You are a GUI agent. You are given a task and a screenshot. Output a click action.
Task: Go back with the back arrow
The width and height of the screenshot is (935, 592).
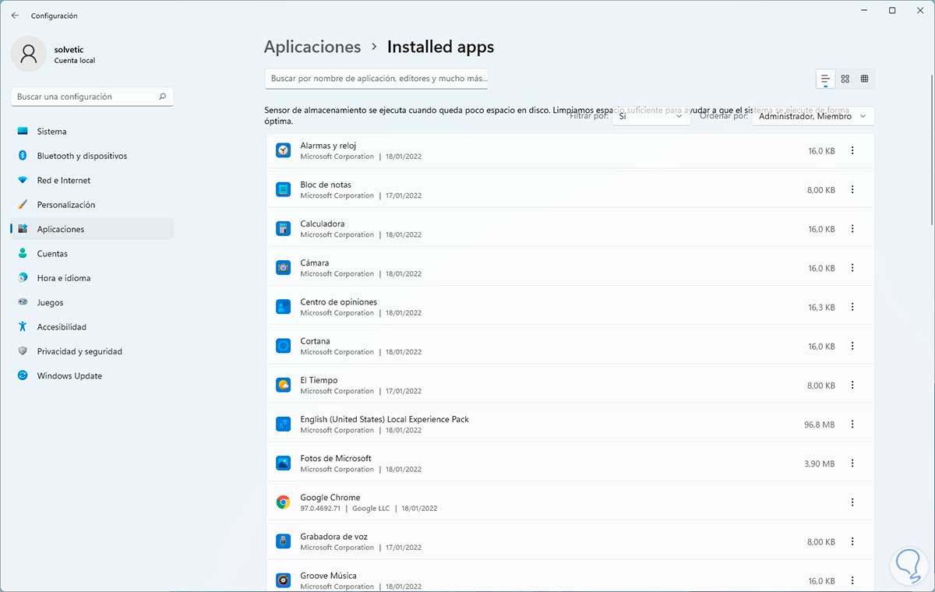[x=15, y=16]
